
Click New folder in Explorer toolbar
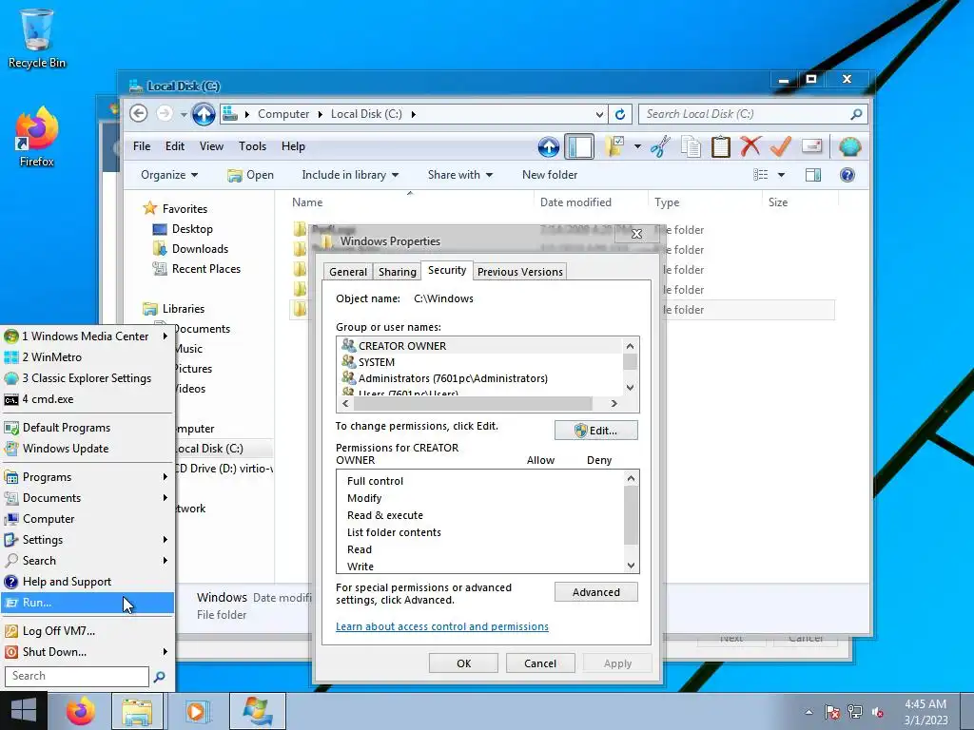(x=550, y=175)
